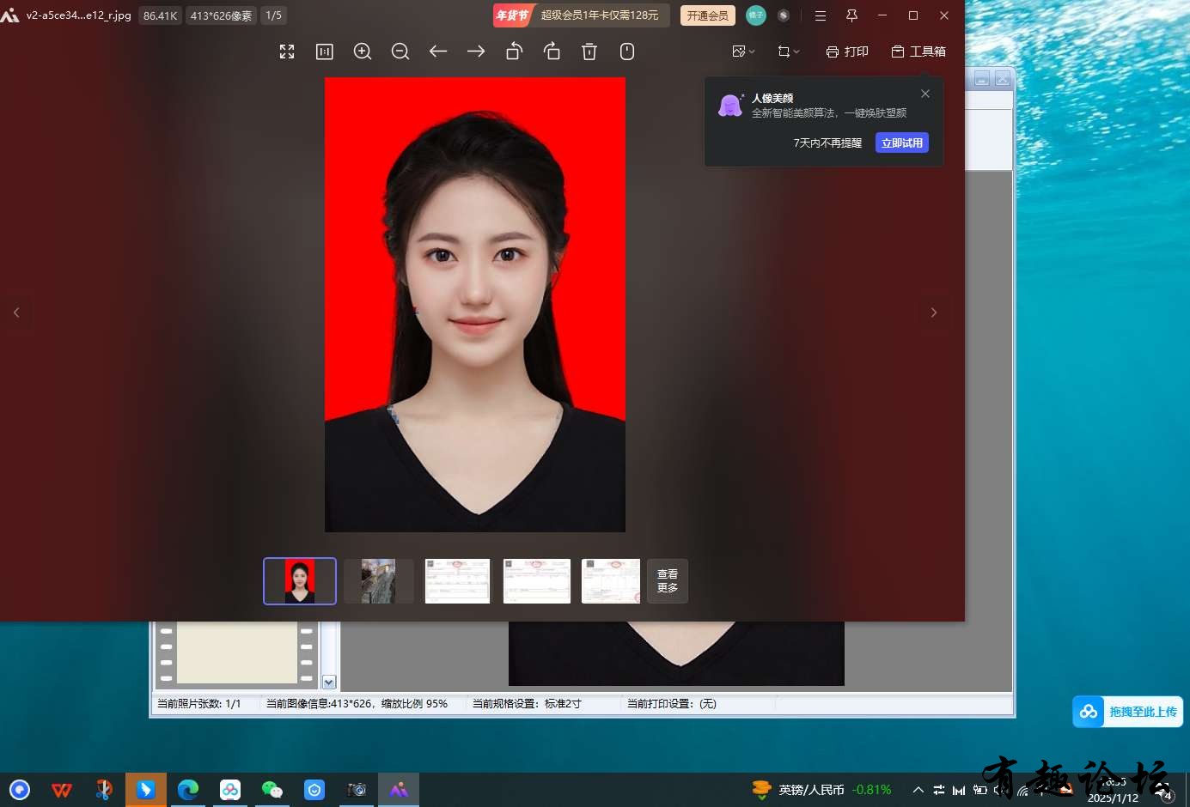Click 当前打印设置：(无) in status bar
Screen dimensions: 1190x807
click(671, 704)
